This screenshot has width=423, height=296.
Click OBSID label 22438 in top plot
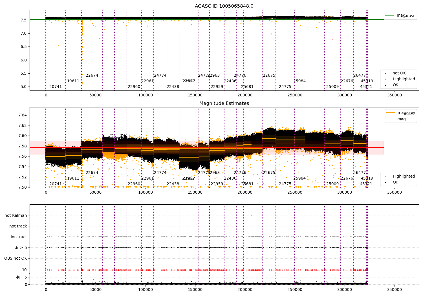coord(173,87)
